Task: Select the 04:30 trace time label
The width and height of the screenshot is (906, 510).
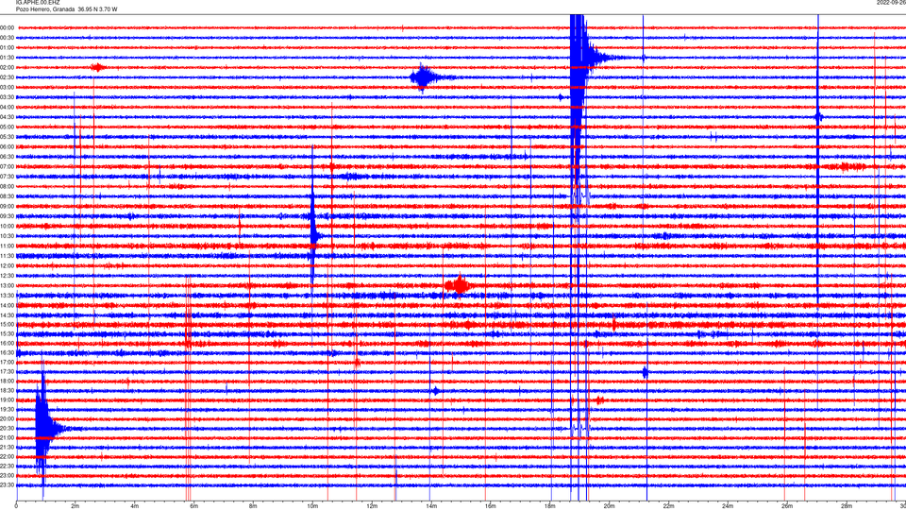Action: pyautogui.click(x=8, y=117)
